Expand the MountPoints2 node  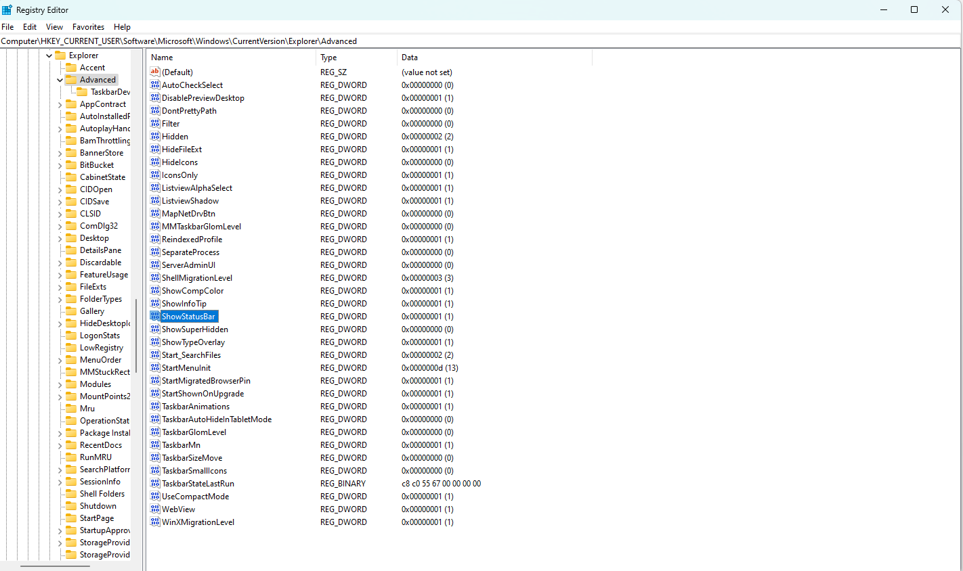pyautogui.click(x=61, y=396)
